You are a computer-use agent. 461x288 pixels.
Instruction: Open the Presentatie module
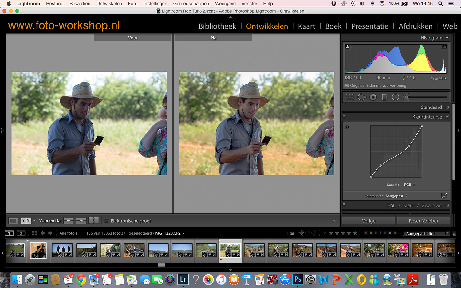point(370,26)
